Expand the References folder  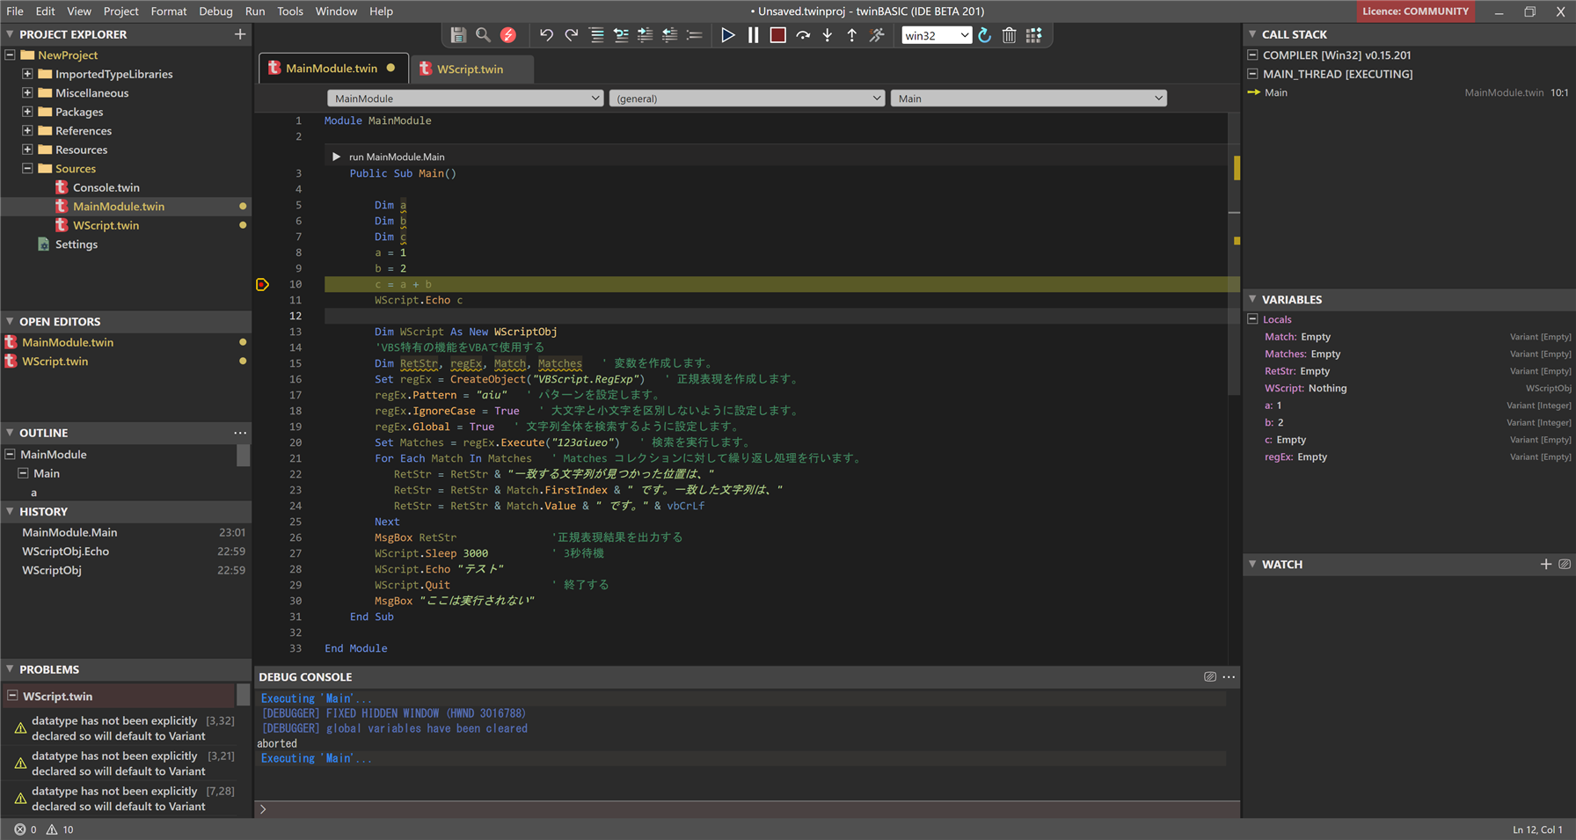[26, 130]
